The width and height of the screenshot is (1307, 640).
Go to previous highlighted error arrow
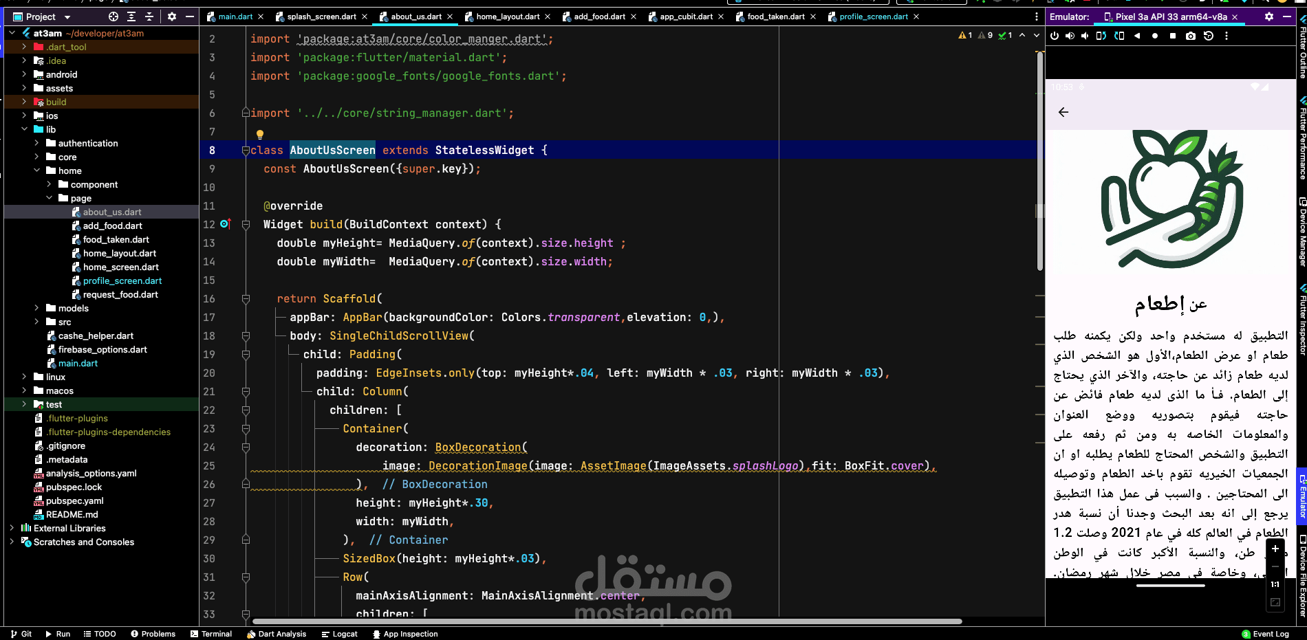pyautogui.click(x=1022, y=35)
